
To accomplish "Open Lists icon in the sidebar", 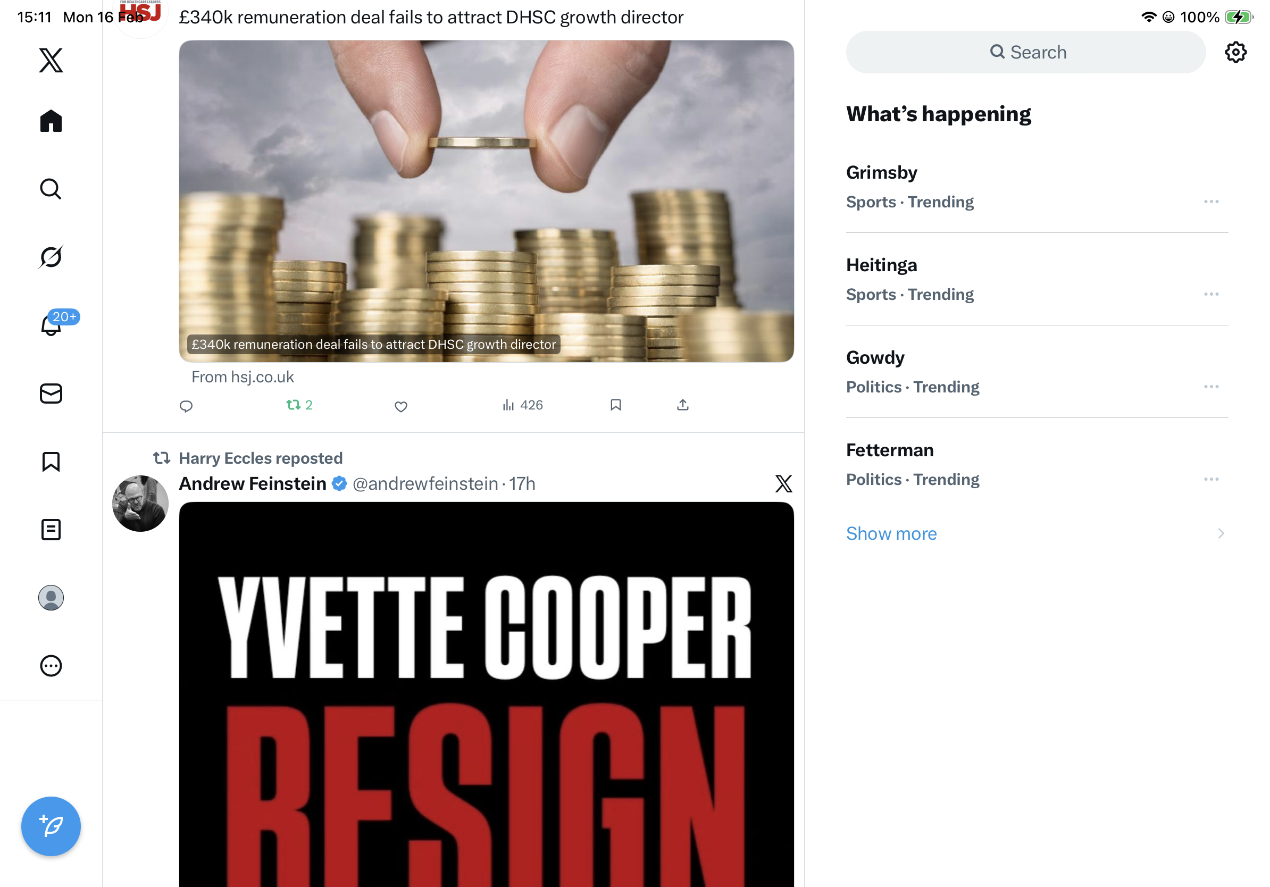I will point(51,530).
